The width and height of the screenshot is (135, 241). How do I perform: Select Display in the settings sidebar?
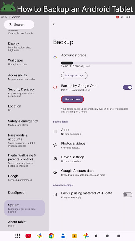coord(24,47)
